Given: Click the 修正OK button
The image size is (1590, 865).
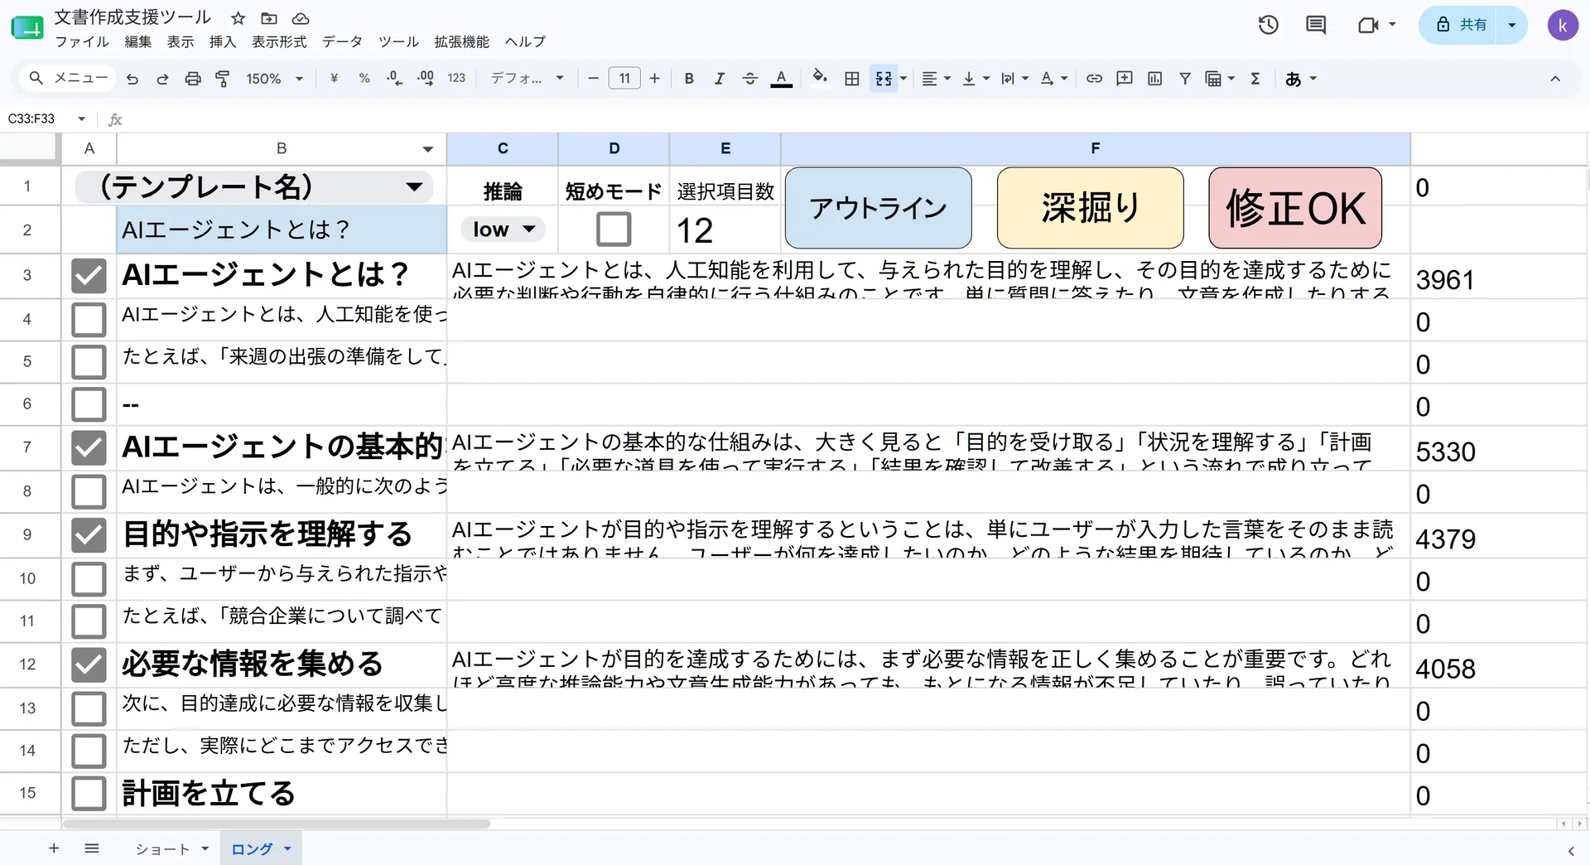Looking at the screenshot, I should pyautogui.click(x=1295, y=208).
